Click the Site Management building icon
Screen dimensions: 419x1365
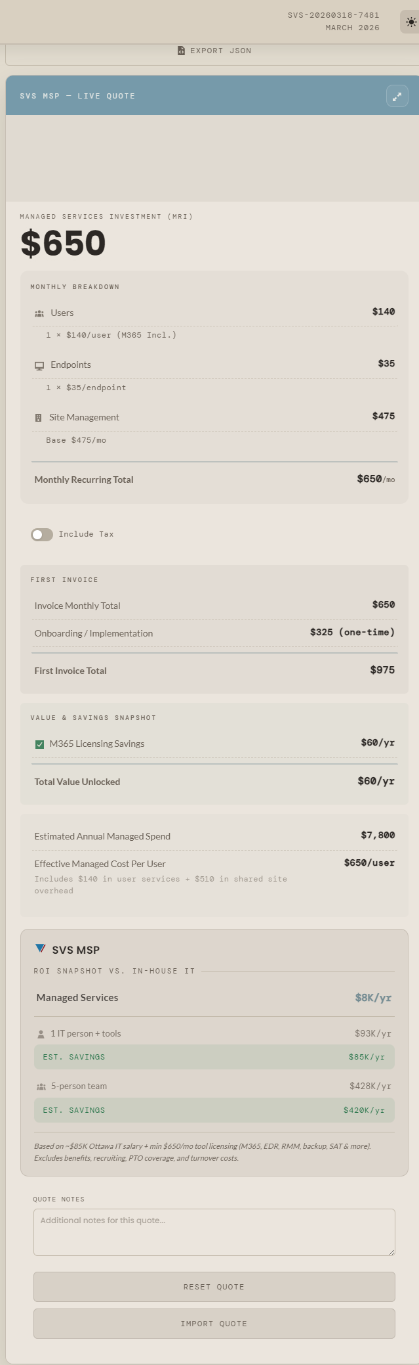coord(39,418)
